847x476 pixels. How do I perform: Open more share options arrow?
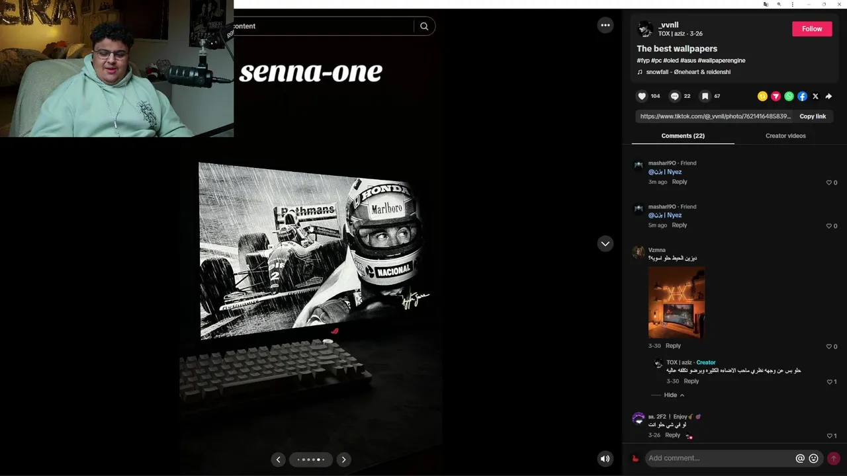[828, 96]
